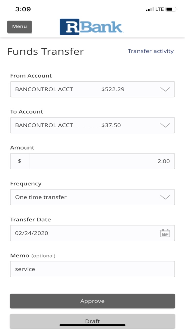The width and height of the screenshot is (185, 329).
Task: Select To Account BANCONTROL ACCT $37.50
Action: click(93, 125)
